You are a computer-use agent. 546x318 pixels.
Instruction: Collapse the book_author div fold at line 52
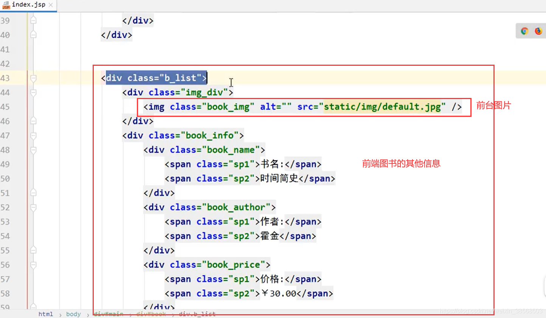tap(33, 207)
